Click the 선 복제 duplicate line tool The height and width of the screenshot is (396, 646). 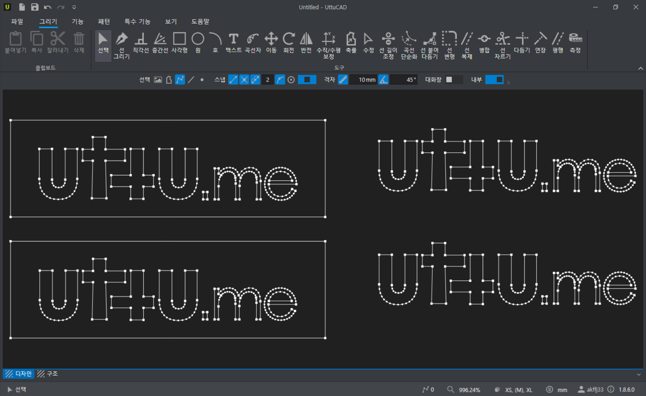467,46
